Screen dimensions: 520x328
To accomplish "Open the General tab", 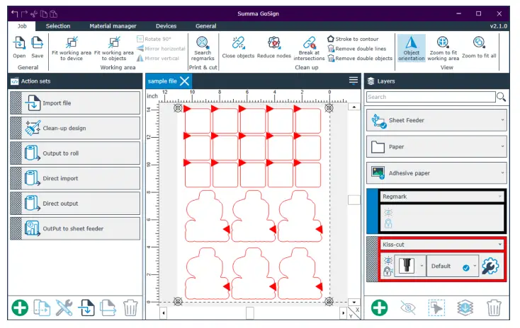I will pos(206,26).
